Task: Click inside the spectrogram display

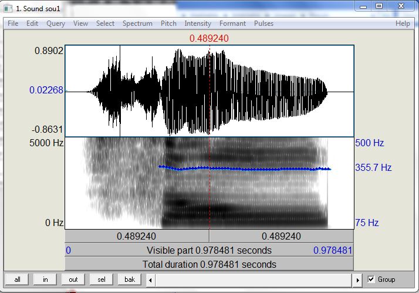Action: click(x=209, y=183)
